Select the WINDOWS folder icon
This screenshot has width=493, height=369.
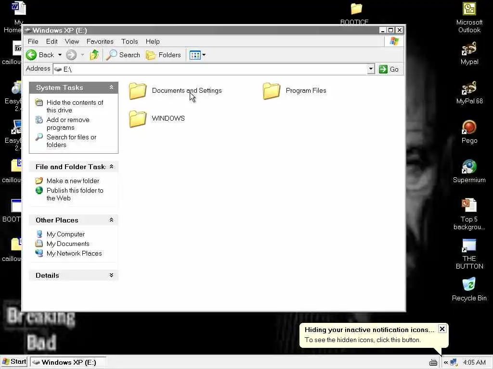pos(138,119)
